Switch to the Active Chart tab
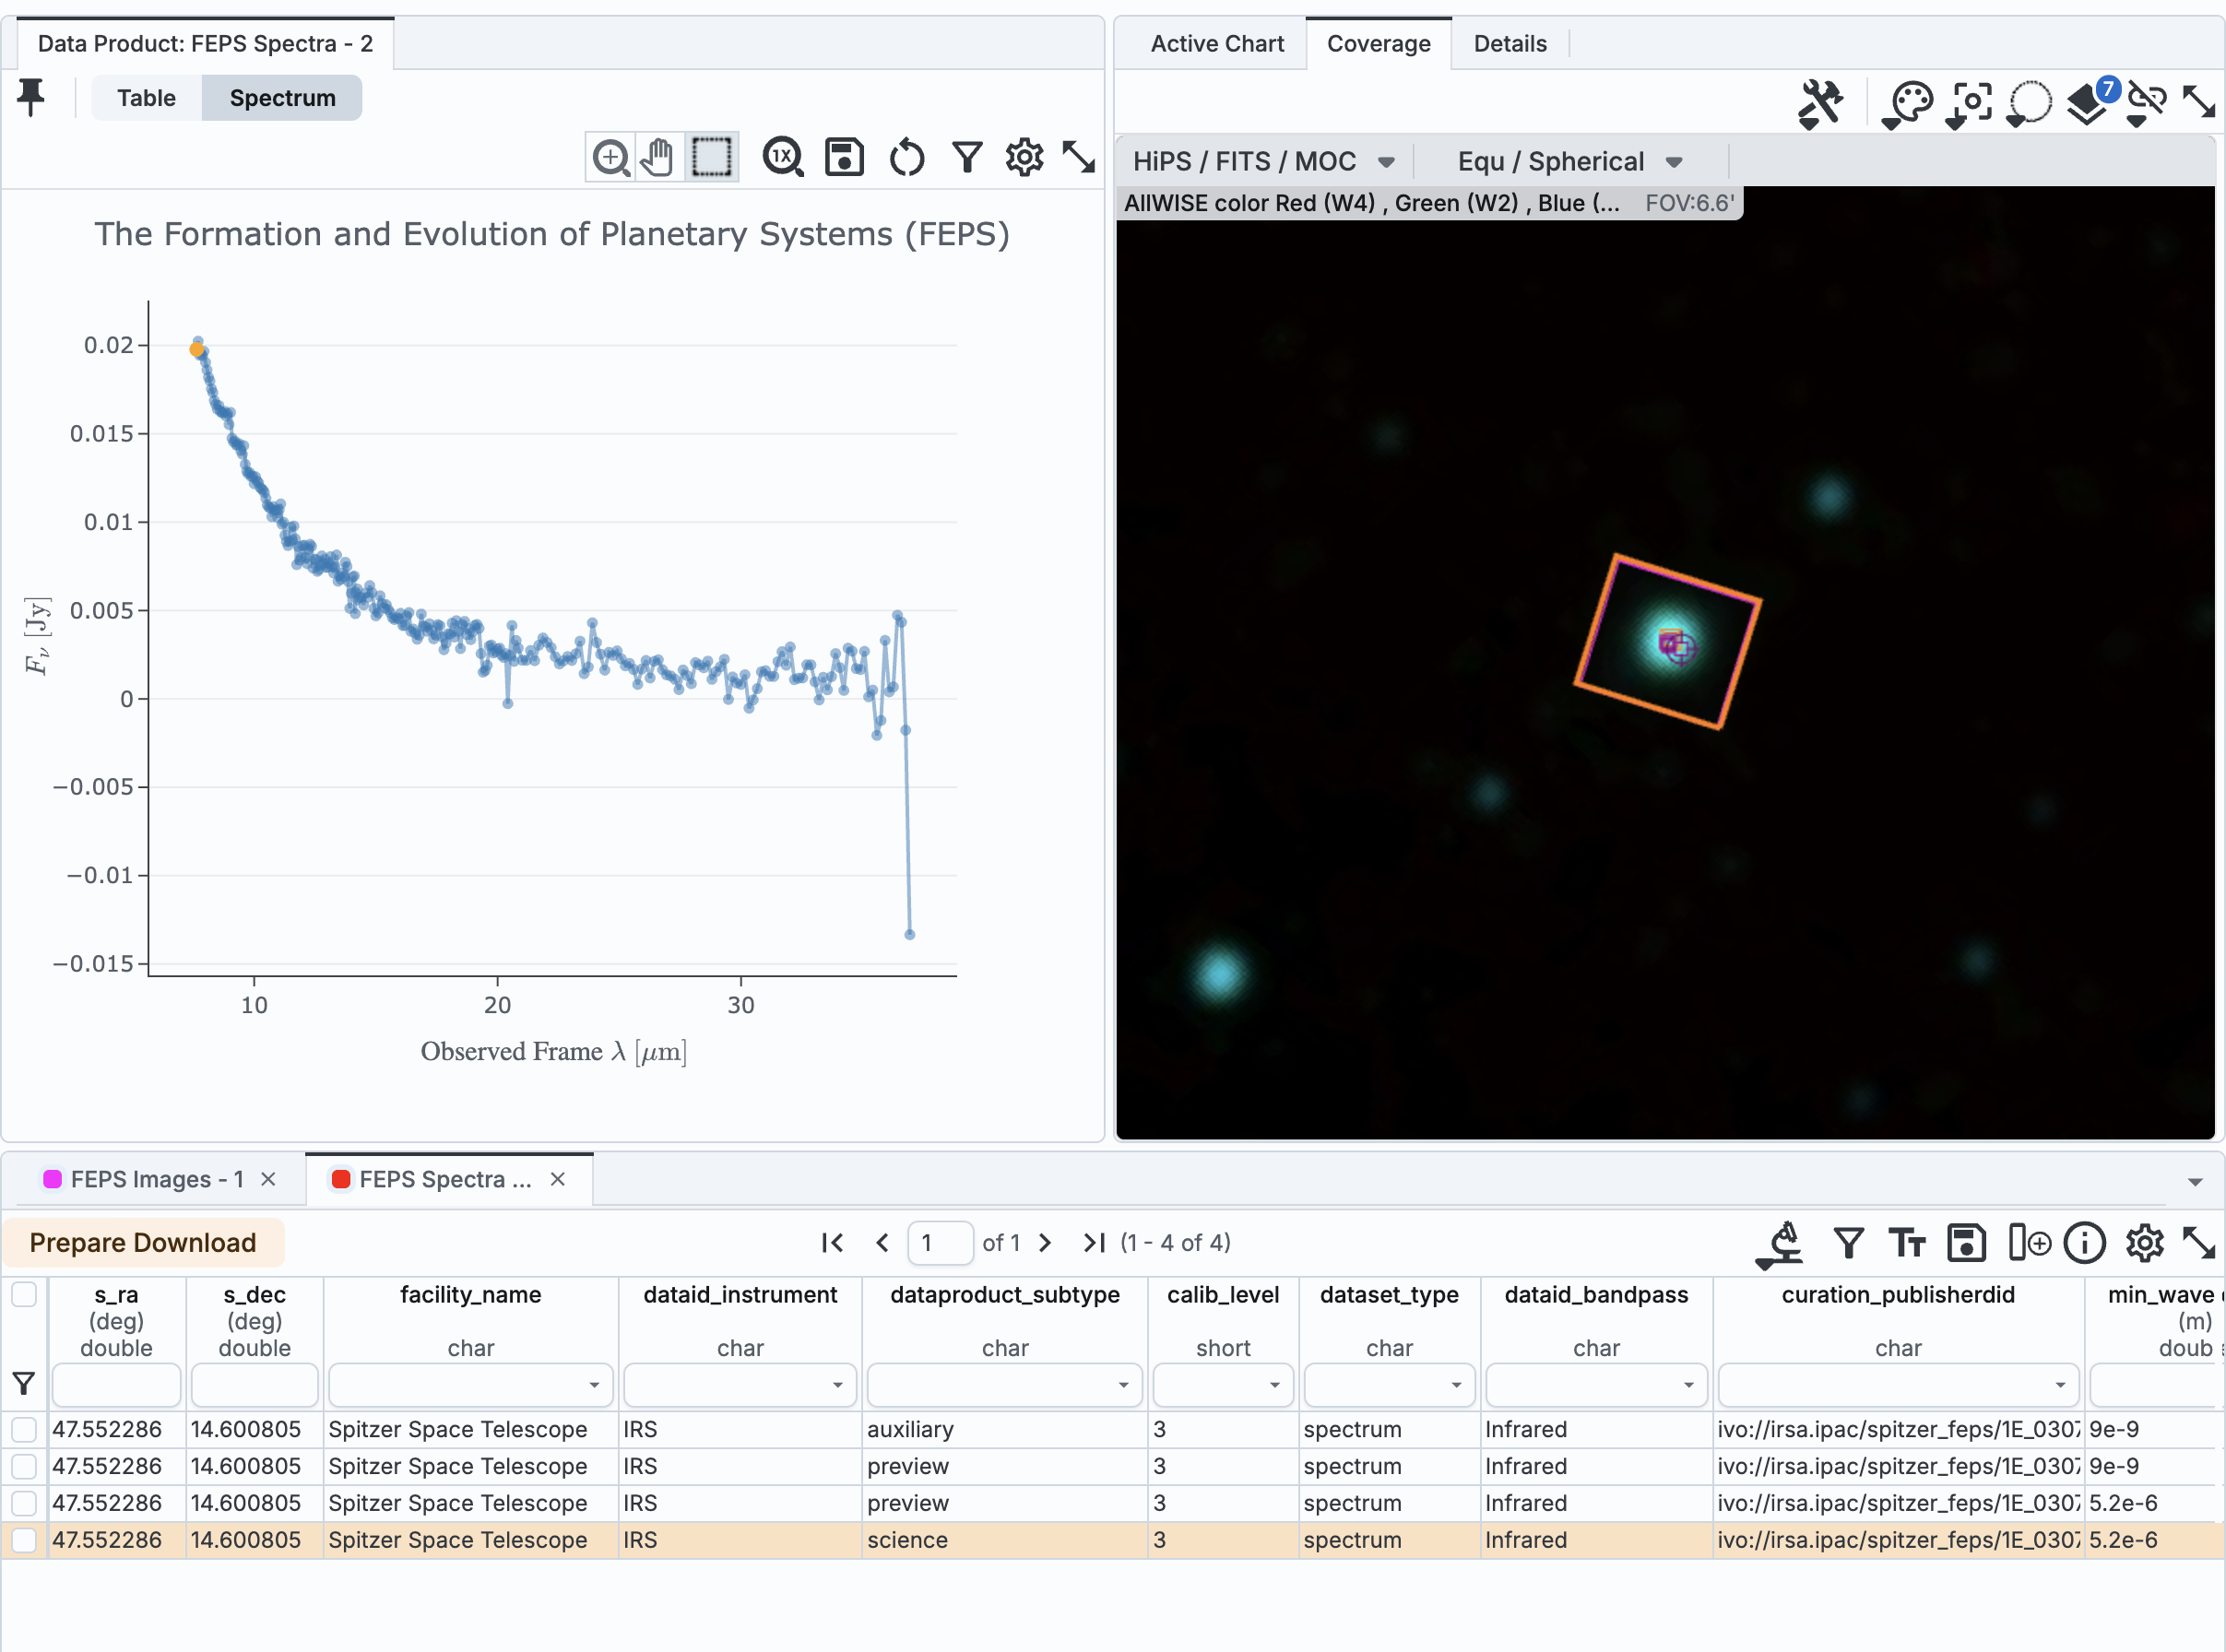This screenshot has width=2226, height=1652. click(1216, 44)
